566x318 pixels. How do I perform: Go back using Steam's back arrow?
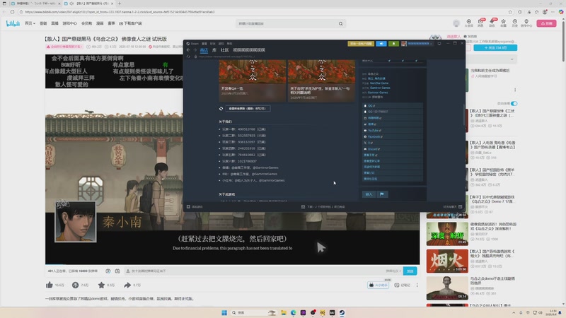click(188, 50)
